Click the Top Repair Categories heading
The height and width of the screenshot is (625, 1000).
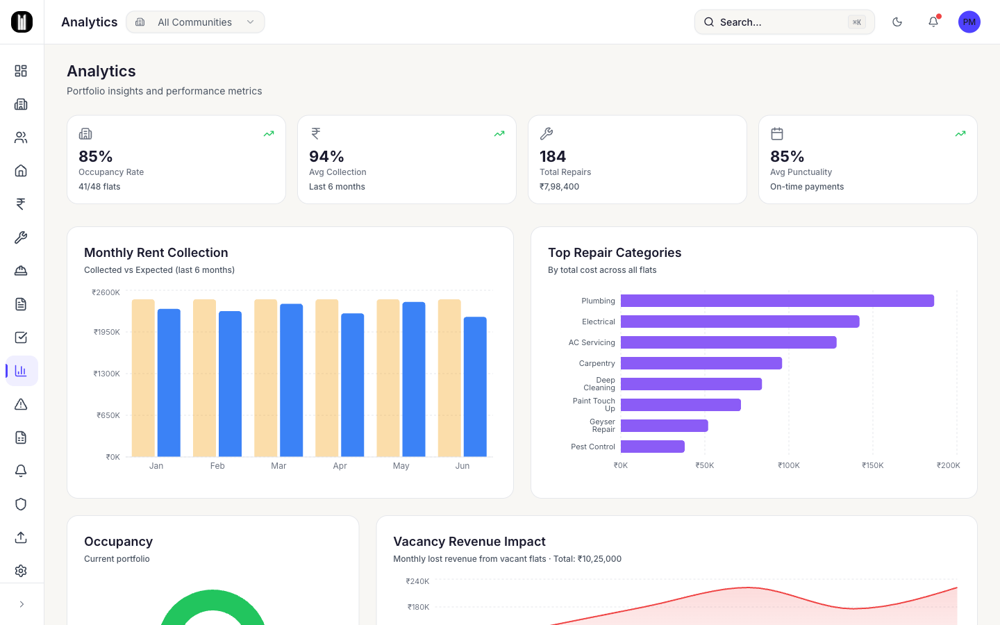coord(615,253)
